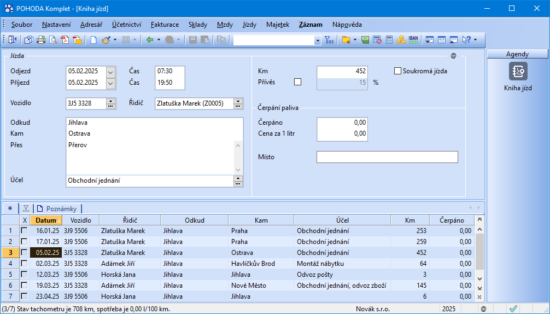Jump to table top with double-up arrow
The image size is (550, 314).
pos(479,219)
